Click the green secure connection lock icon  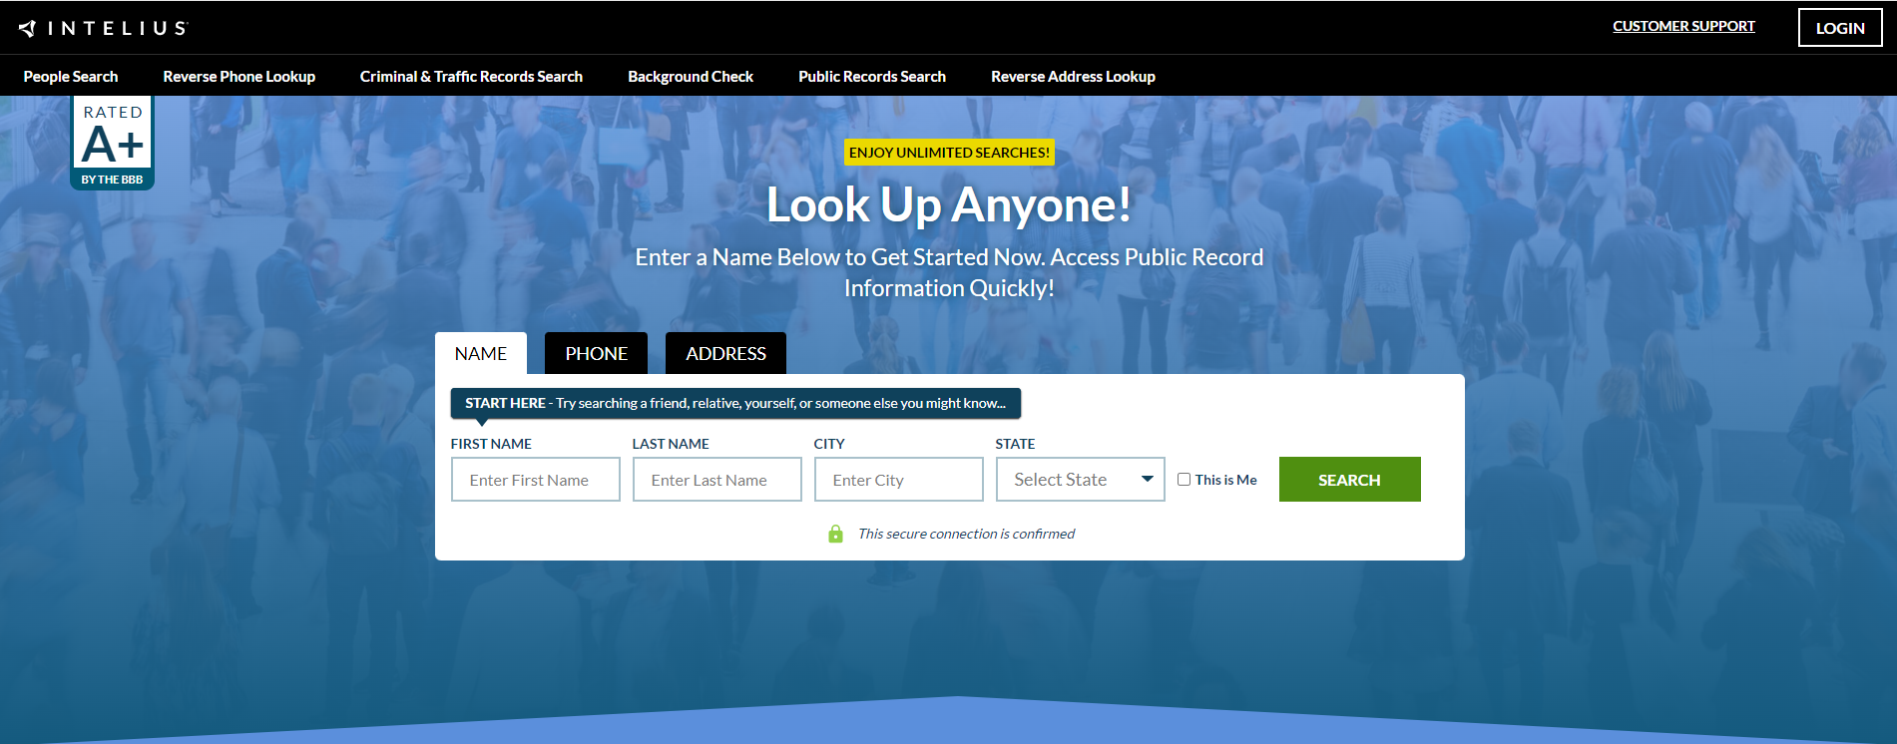pyautogui.click(x=836, y=534)
